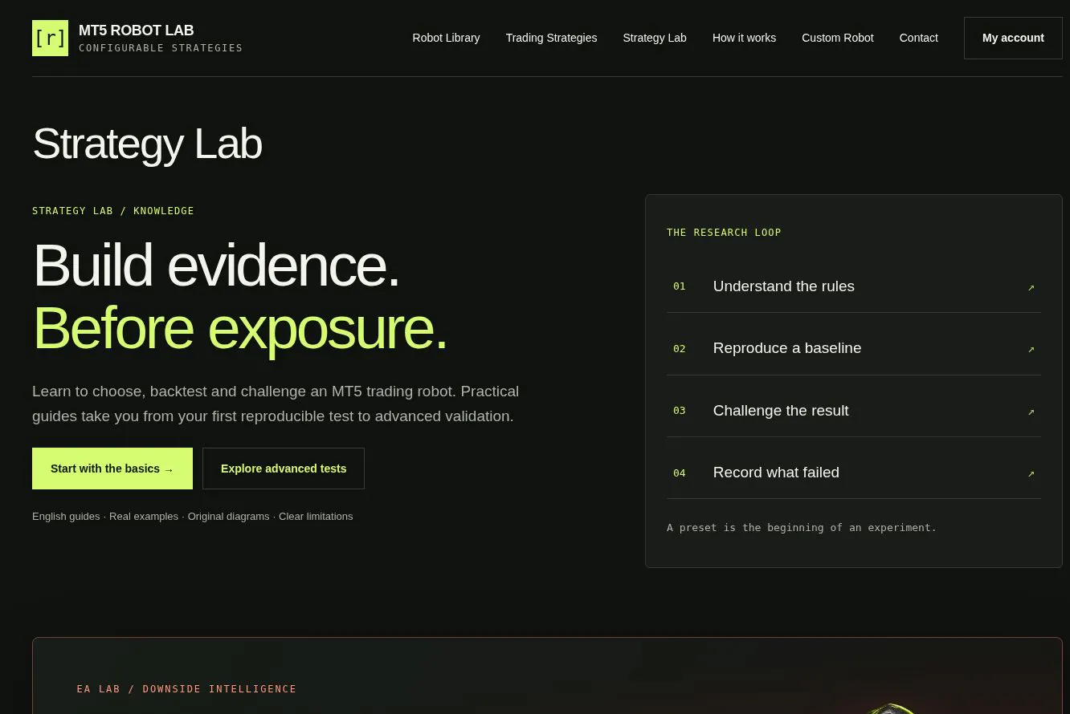Click arrow icon beside Record what failed

click(1031, 473)
